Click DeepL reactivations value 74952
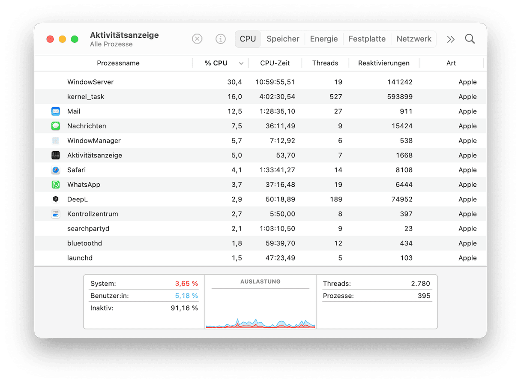Image resolution: width=521 pixels, height=383 pixels. (x=401, y=199)
